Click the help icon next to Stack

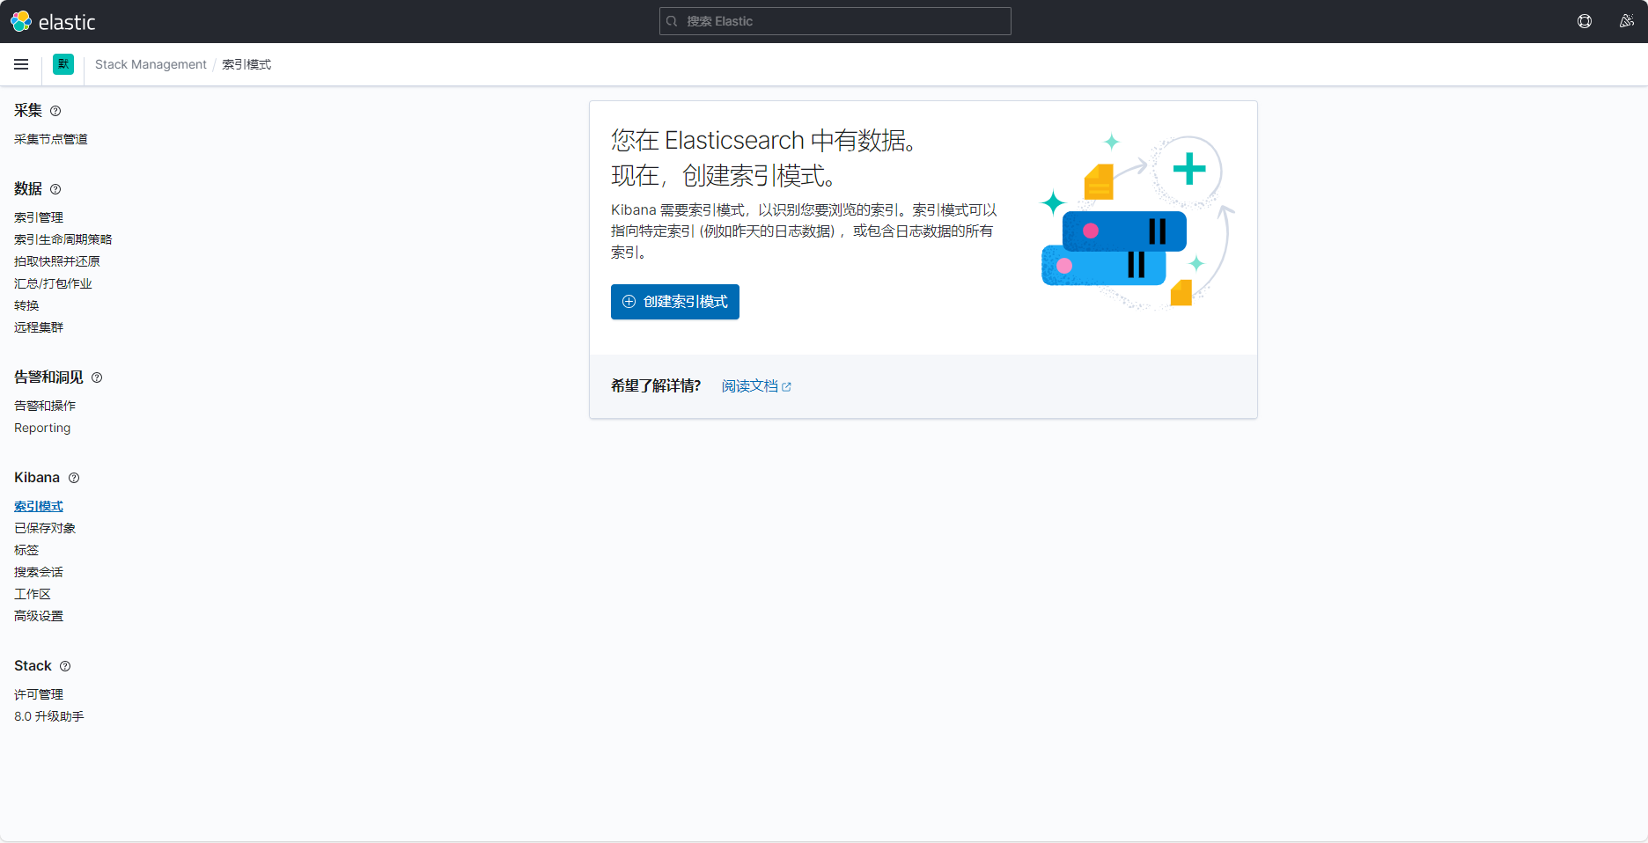coord(65,666)
